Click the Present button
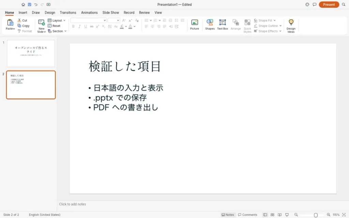Image resolution: width=349 pixels, height=218 pixels. coord(329,4)
